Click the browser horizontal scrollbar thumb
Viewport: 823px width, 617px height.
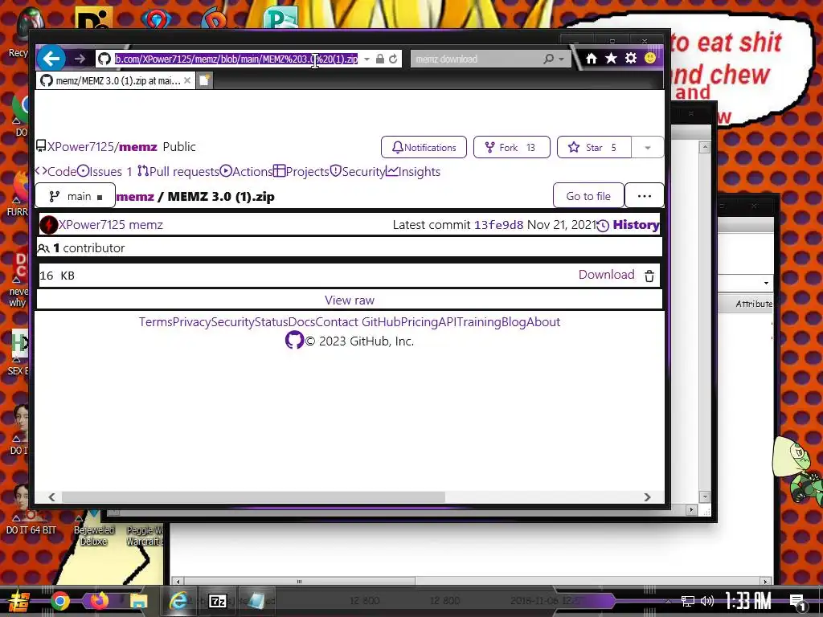coord(253,496)
